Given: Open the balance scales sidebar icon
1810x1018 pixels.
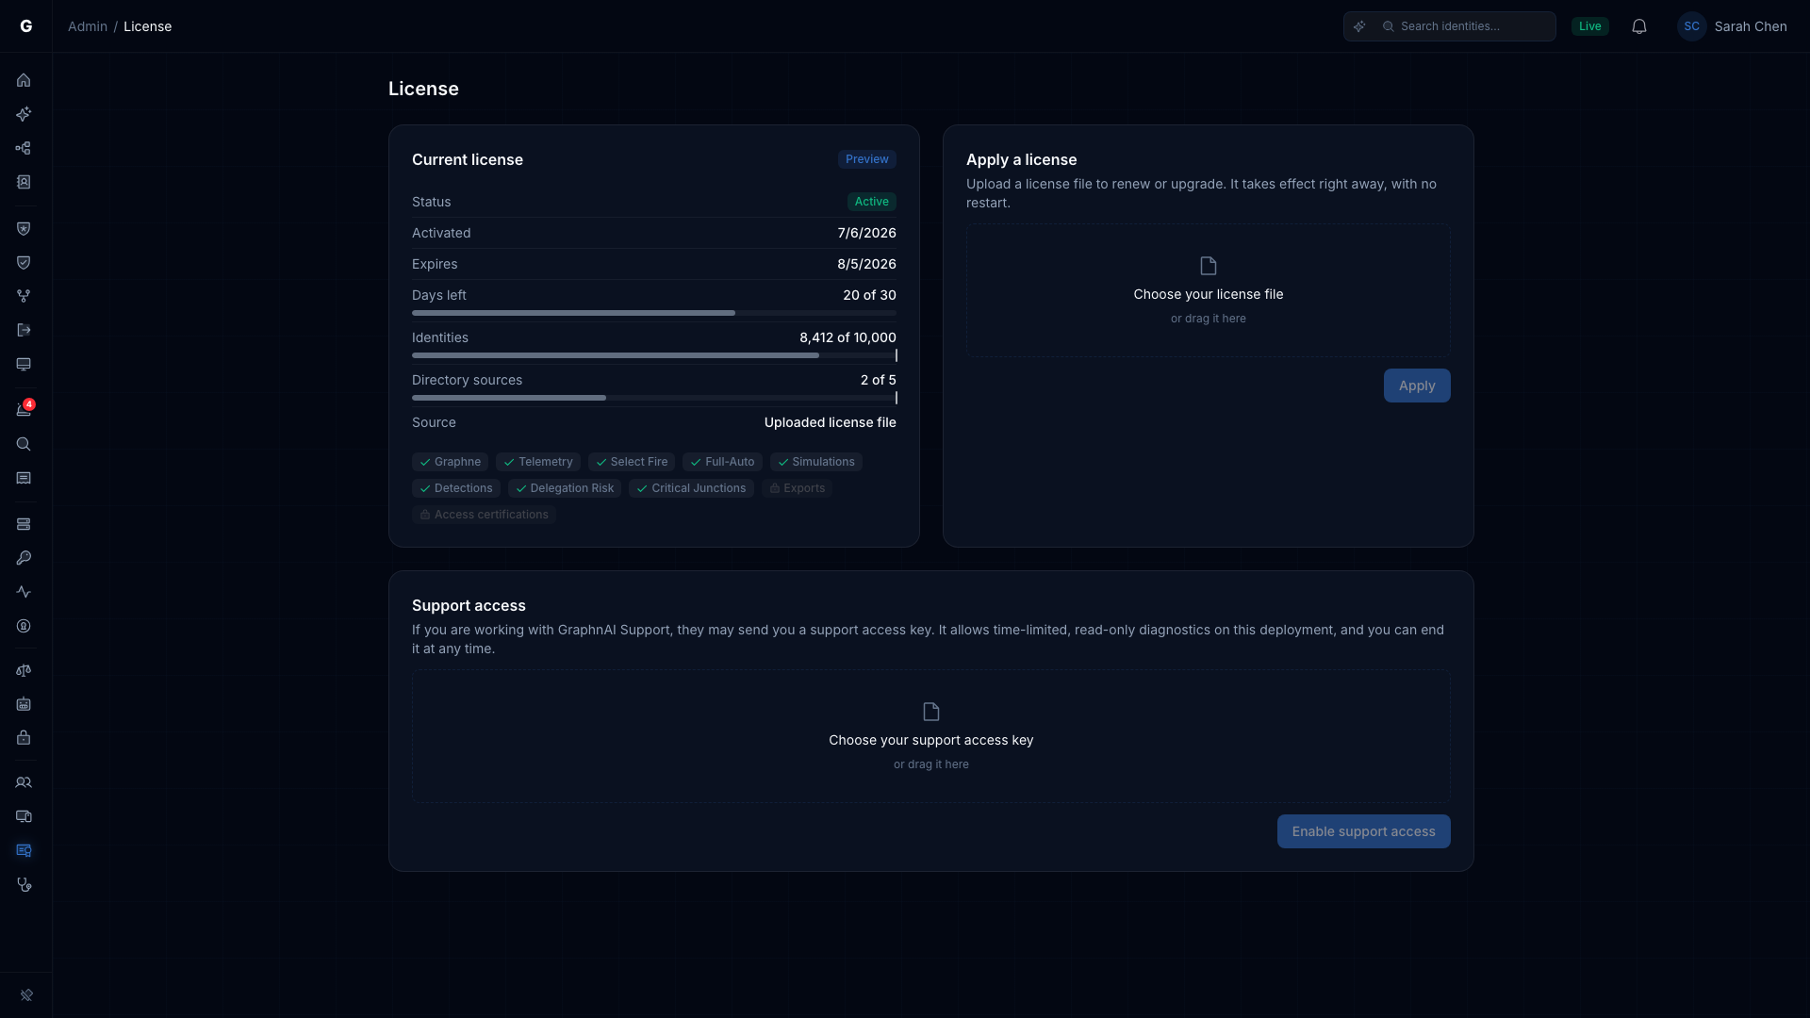Looking at the screenshot, I should [24, 670].
